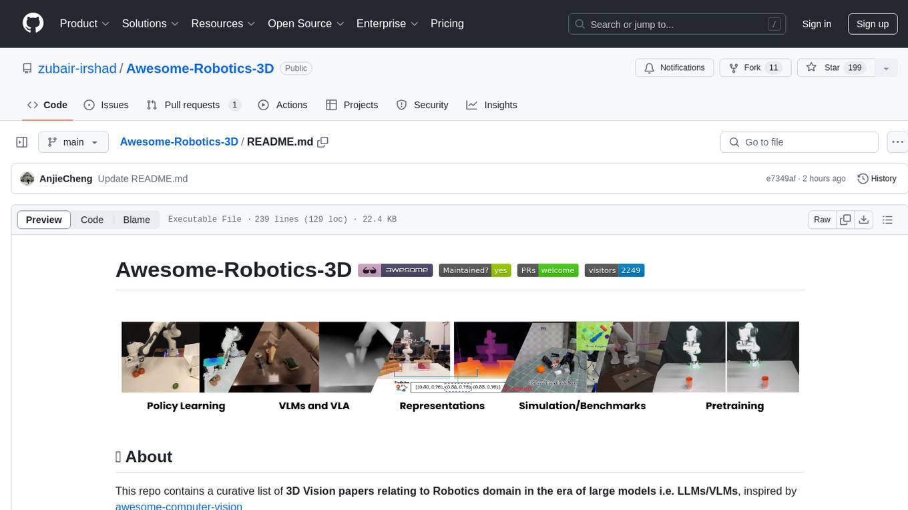Download the raw file
908x510 pixels.
tap(864, 220)
